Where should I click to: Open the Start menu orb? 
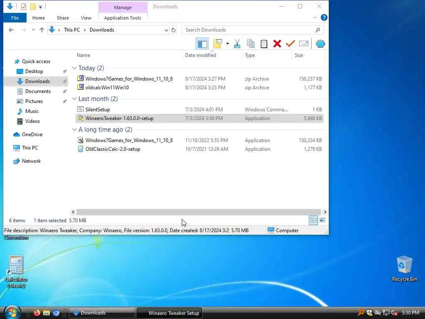[12, 312]
